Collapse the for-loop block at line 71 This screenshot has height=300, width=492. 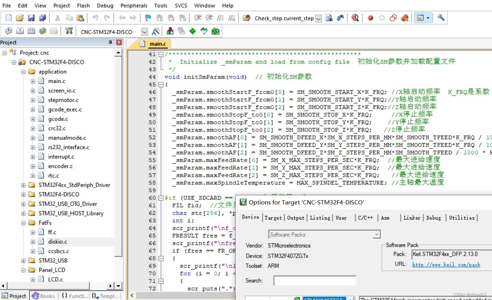click(x=161, y=281)
